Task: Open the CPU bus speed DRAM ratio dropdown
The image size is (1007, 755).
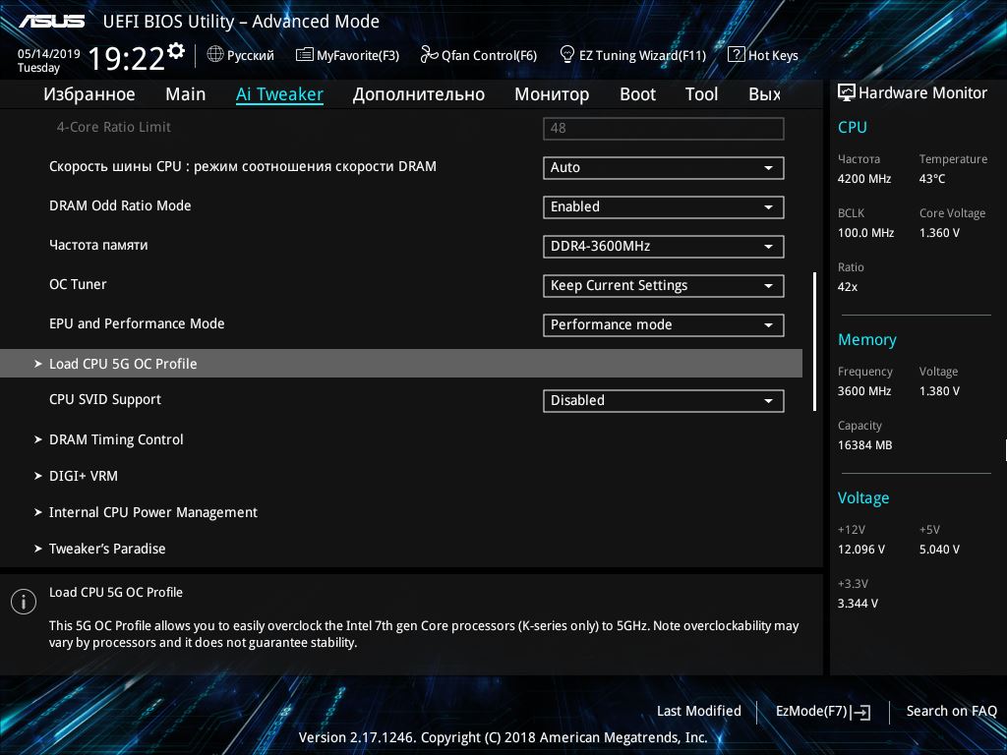Action: [664, 167]
